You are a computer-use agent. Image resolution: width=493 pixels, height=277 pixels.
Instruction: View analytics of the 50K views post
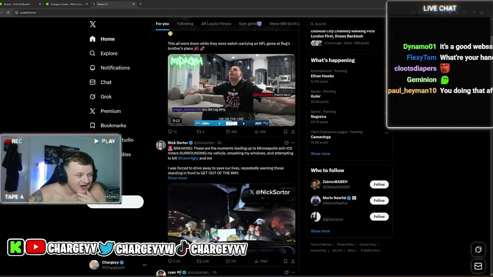[x=260, y=132]
